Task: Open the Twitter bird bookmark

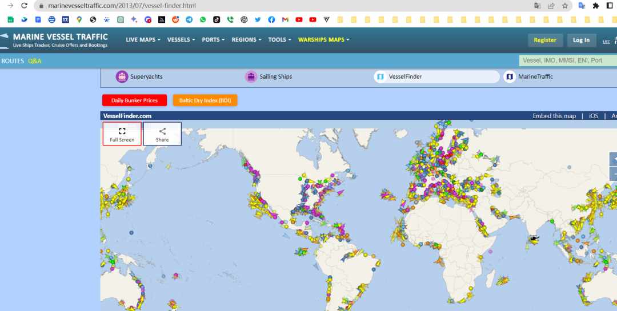Action: [x=258, y=19]
